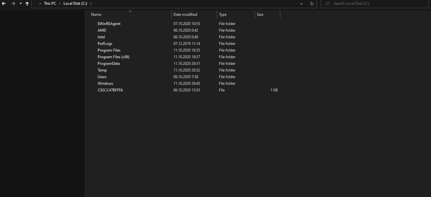Click the 1 KB size value

(x=274, y=90)
